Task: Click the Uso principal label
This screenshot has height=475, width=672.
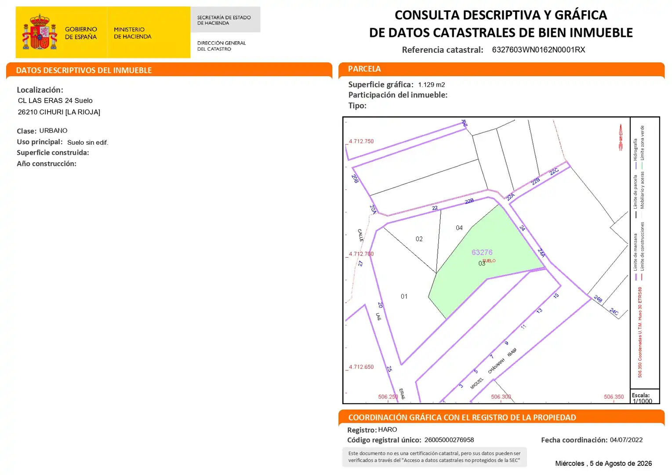Action: 40,142
